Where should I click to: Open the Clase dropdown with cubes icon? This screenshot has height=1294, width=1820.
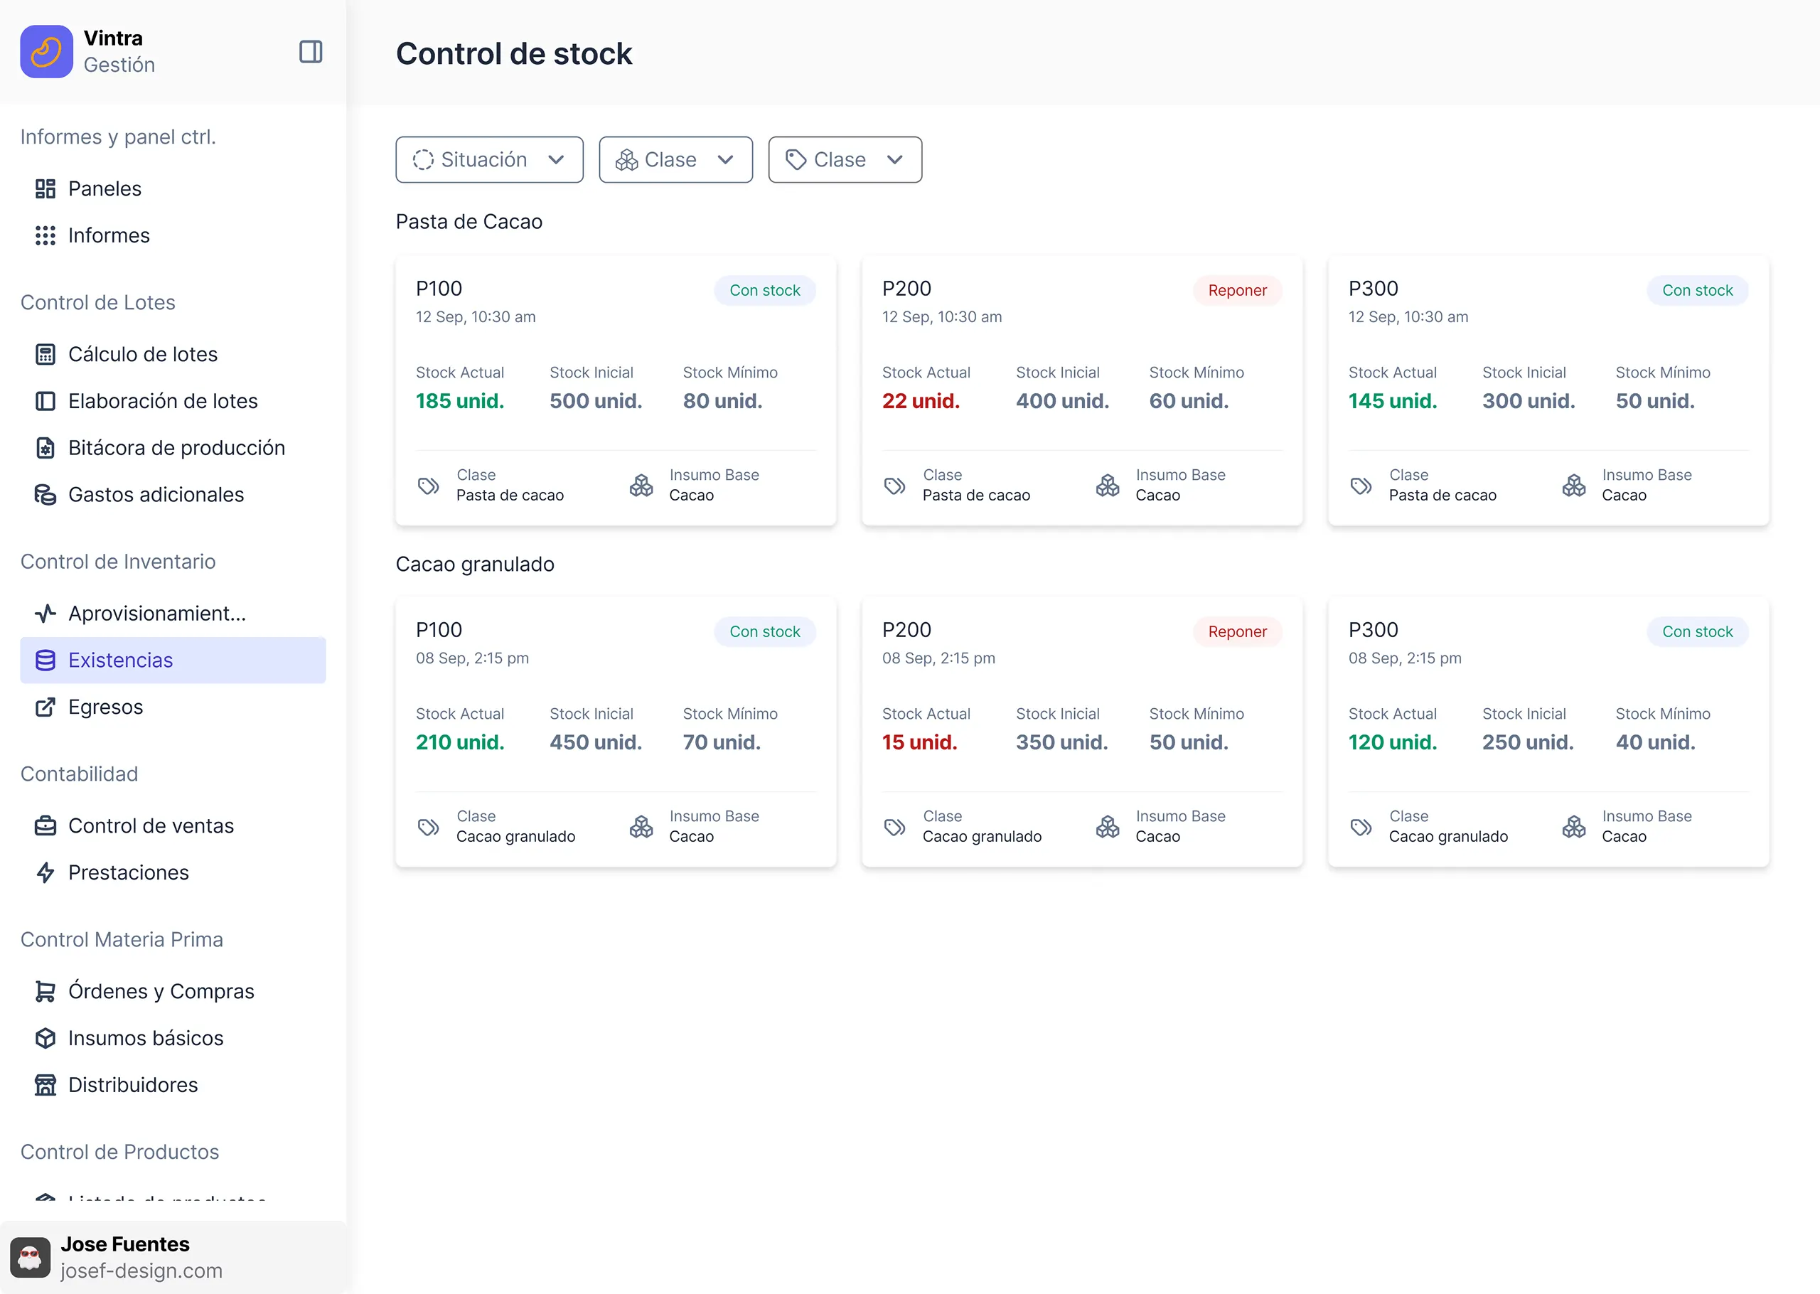[675, 160]
